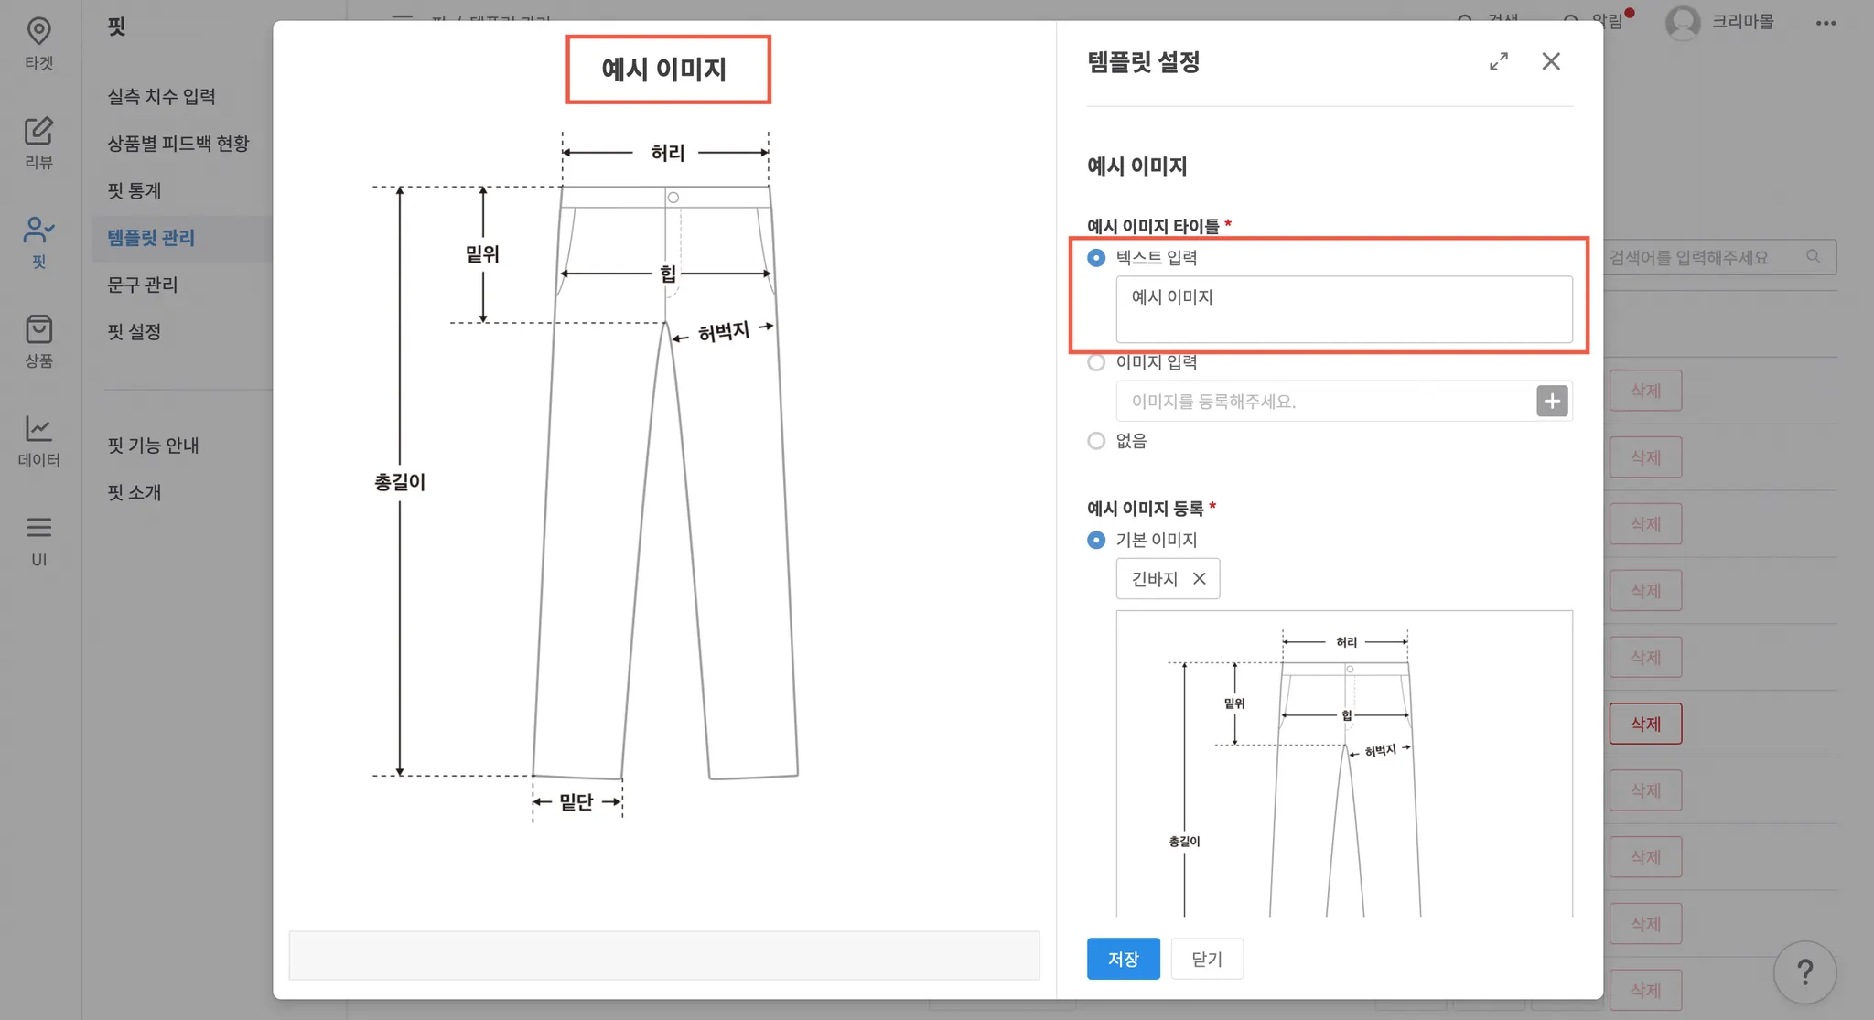This screenshot has height=1020, width=1874.
Task: Open the help question mark button
Action: [1804, 972]
